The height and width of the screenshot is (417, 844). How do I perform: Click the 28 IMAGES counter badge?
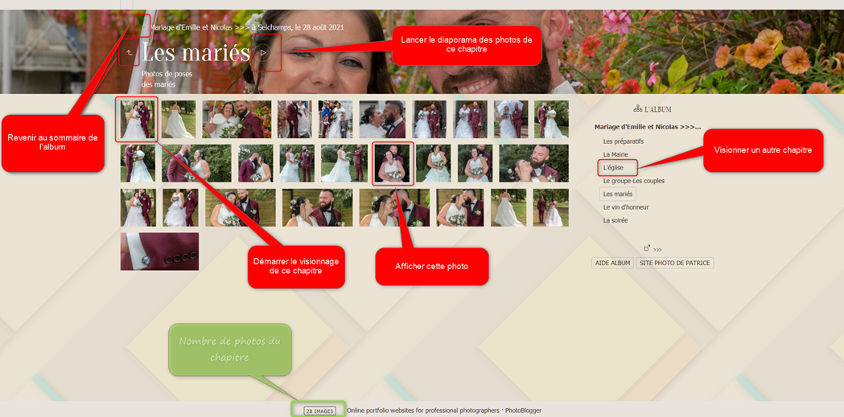click(319, 411)
